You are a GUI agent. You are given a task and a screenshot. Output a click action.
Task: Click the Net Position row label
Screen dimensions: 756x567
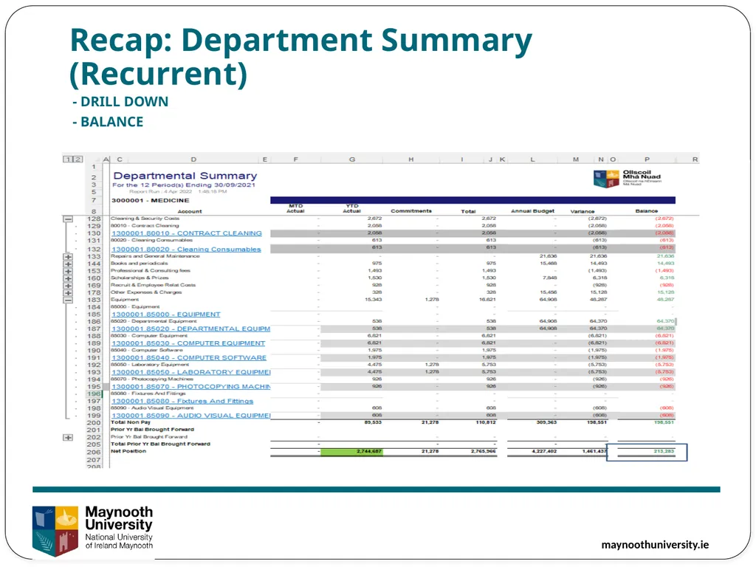point(128,451)
